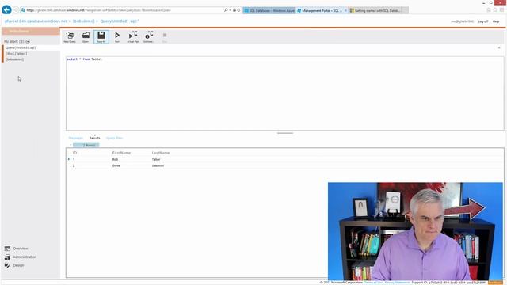507x285 pixels.
Task: Select the Messages tab
Action: [76, 138]
